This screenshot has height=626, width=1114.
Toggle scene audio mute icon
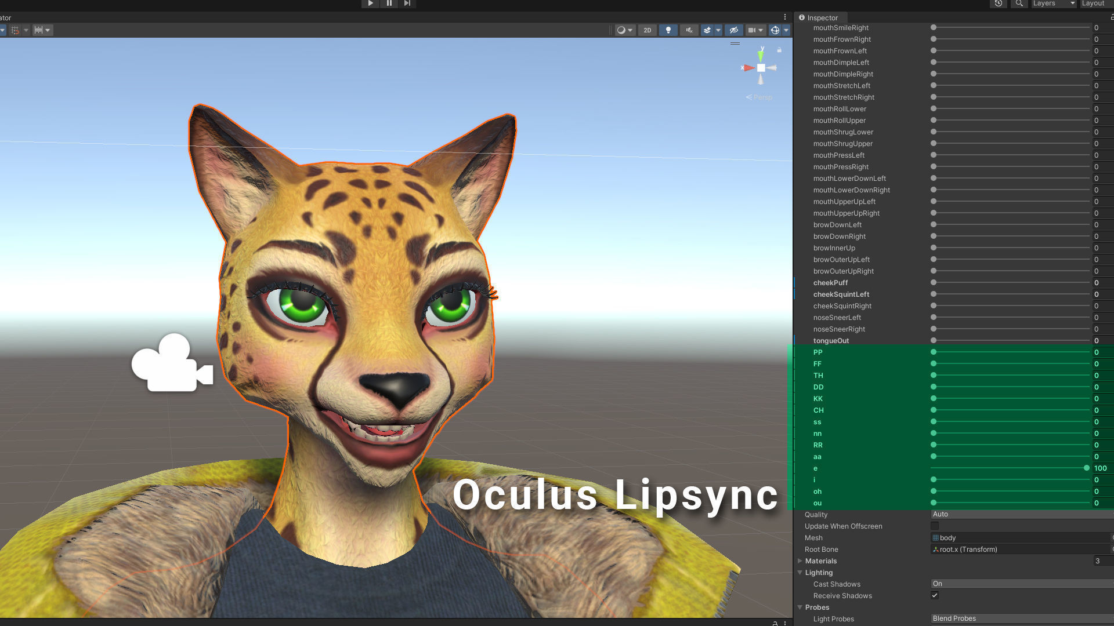(689, 30)
